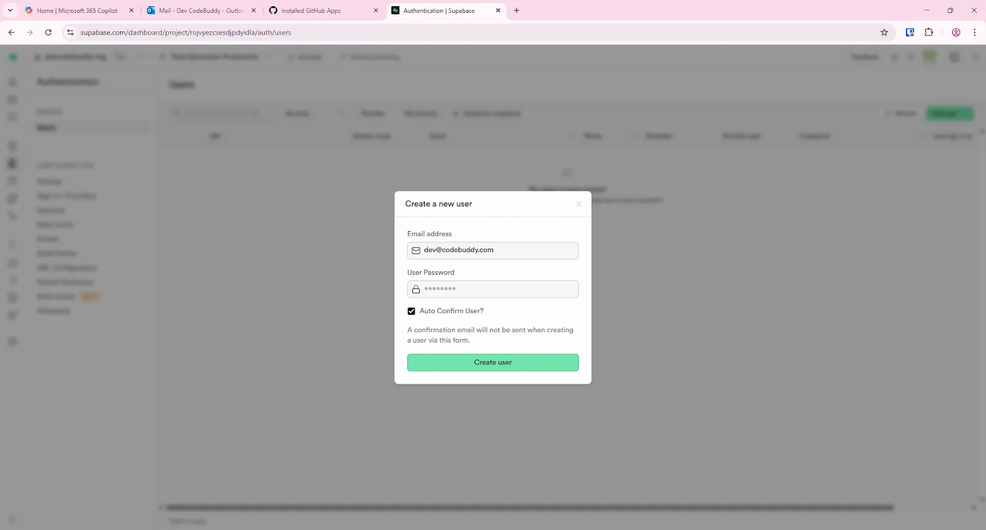Click the green button in users toolbar
This screenshot has height=530, width=986.
[x=950, y=113]
